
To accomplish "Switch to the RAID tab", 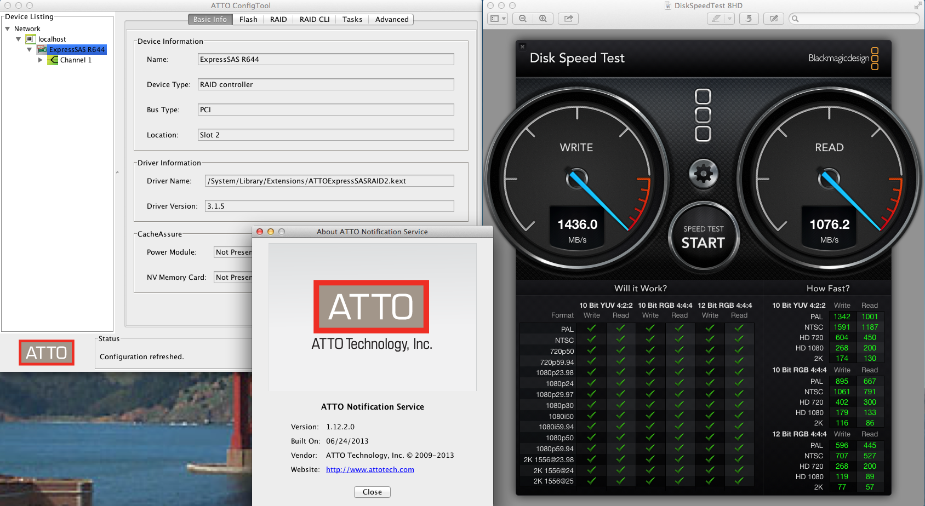I will (278, 19).
